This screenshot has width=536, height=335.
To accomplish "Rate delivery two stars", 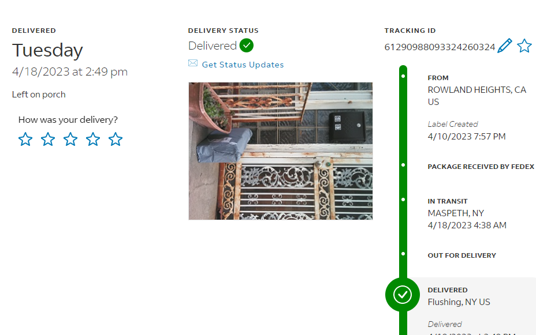I will coord(48,139).
